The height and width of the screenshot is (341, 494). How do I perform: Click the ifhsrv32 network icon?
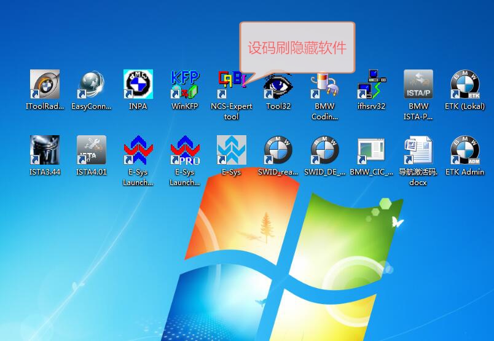tap(371, 85)
